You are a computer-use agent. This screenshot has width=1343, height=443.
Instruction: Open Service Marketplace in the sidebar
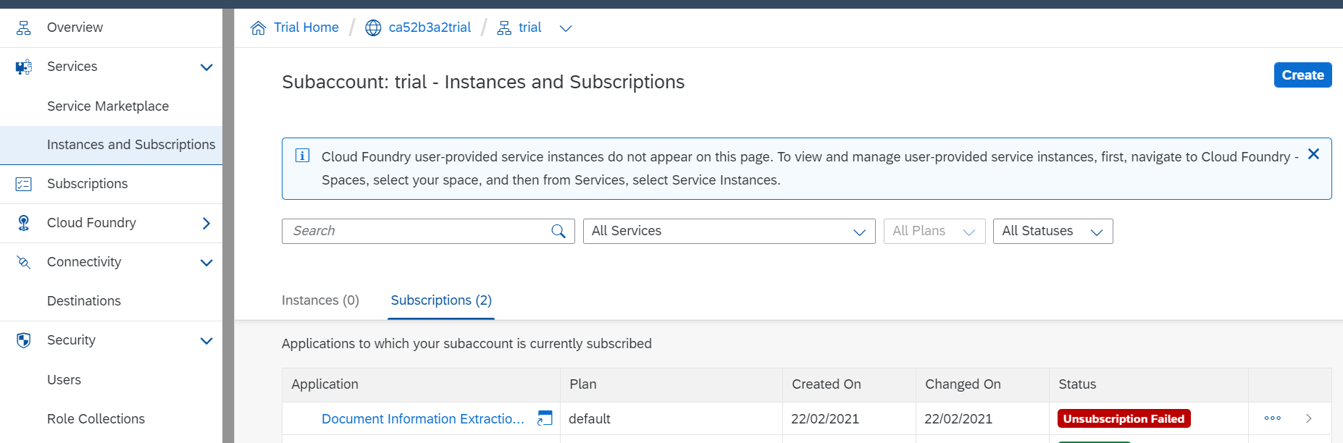pos(108,106)
